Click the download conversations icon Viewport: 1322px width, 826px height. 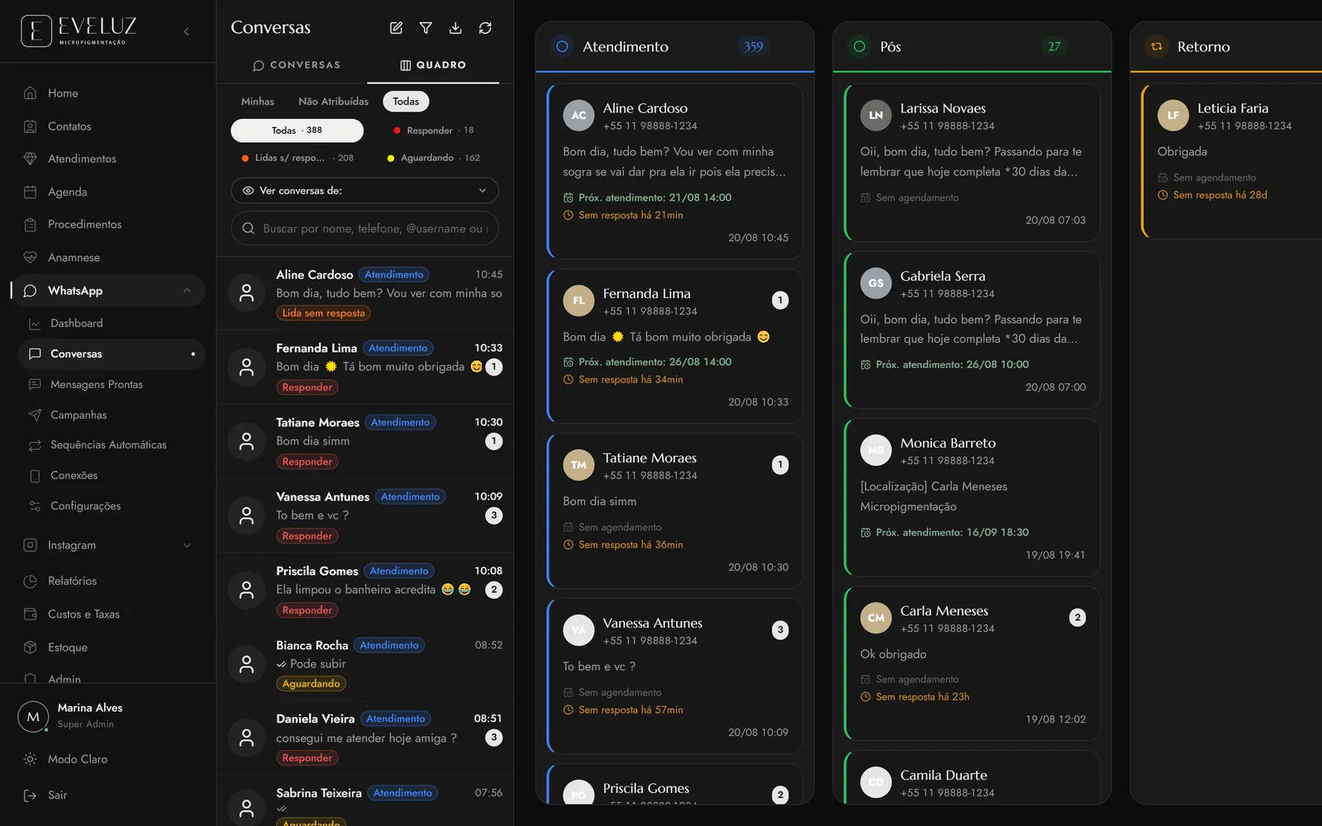[455, 28]
